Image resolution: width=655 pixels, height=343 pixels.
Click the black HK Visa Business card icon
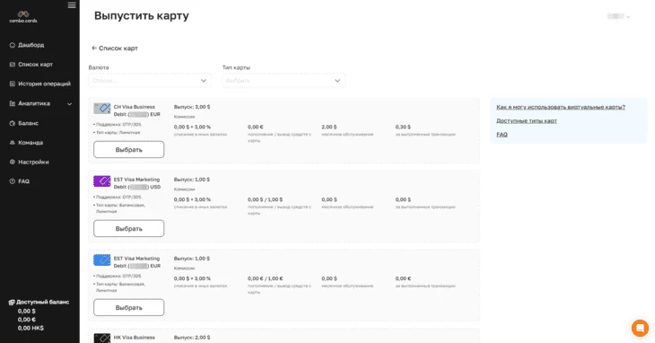tap(102, 338)
